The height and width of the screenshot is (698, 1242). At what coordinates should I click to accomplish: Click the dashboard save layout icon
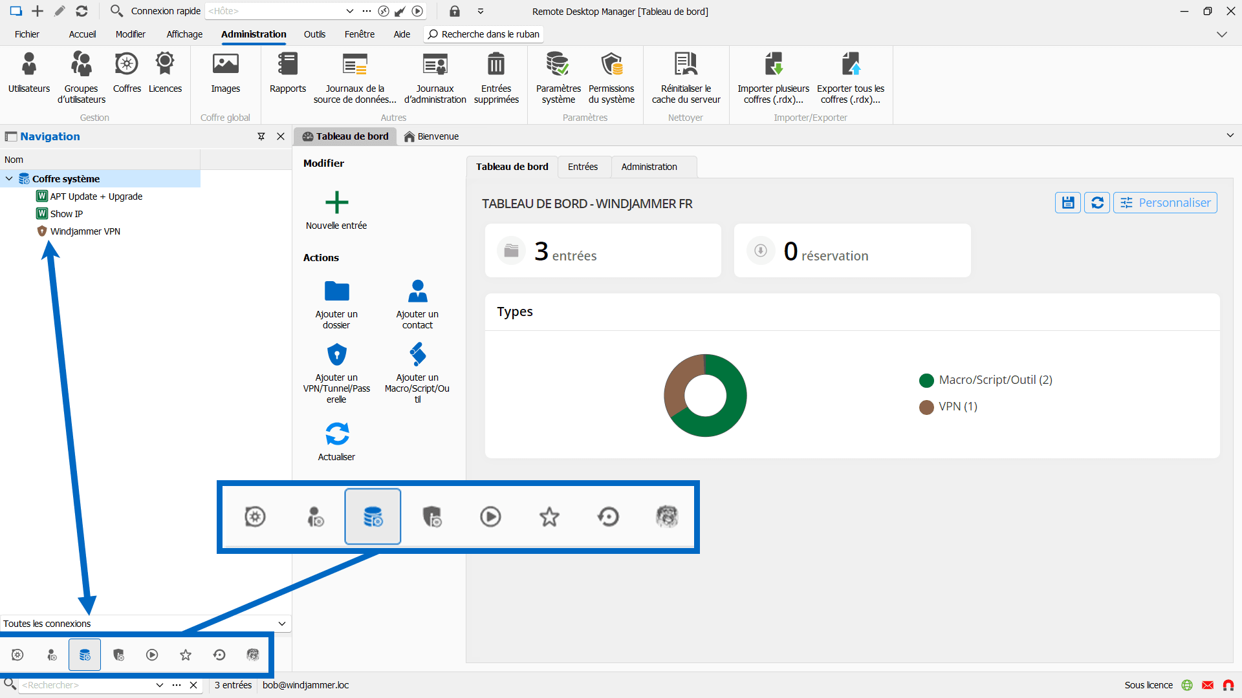pyautogui.click(x=1068, y=203)
